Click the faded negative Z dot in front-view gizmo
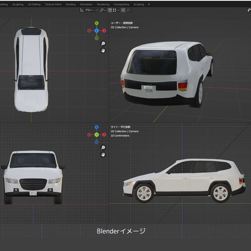This screenshot has width=251, height=251. pyautogui.click(x=96, y=142)
